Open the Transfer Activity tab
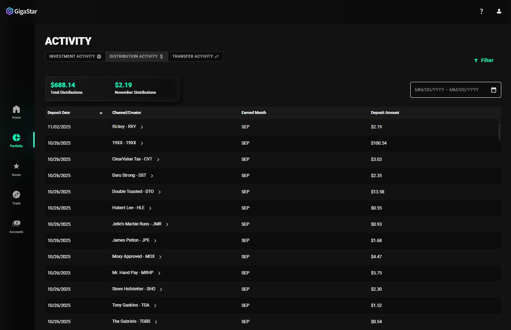This screenshot has width=511, height=330. [x=195, y=56]
